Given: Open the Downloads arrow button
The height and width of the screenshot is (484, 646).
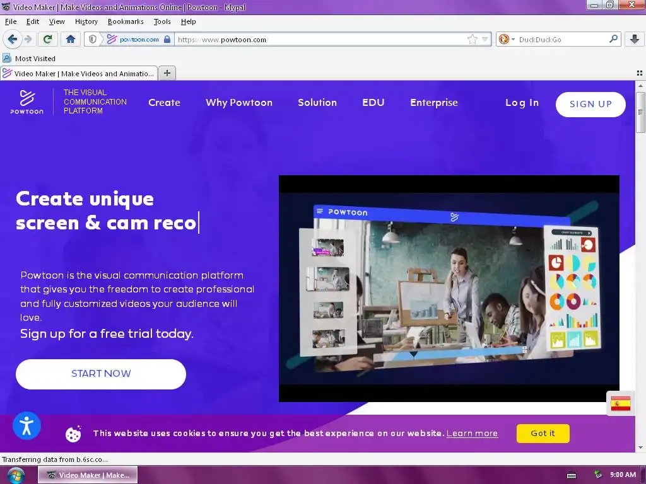Looking at the screenshot, I should click(x=635, y=39).
